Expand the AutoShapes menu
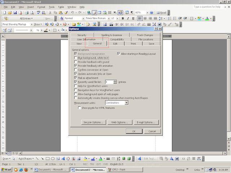Image resolution: width=231 pixels, height=173 pixels. point(26,159)
